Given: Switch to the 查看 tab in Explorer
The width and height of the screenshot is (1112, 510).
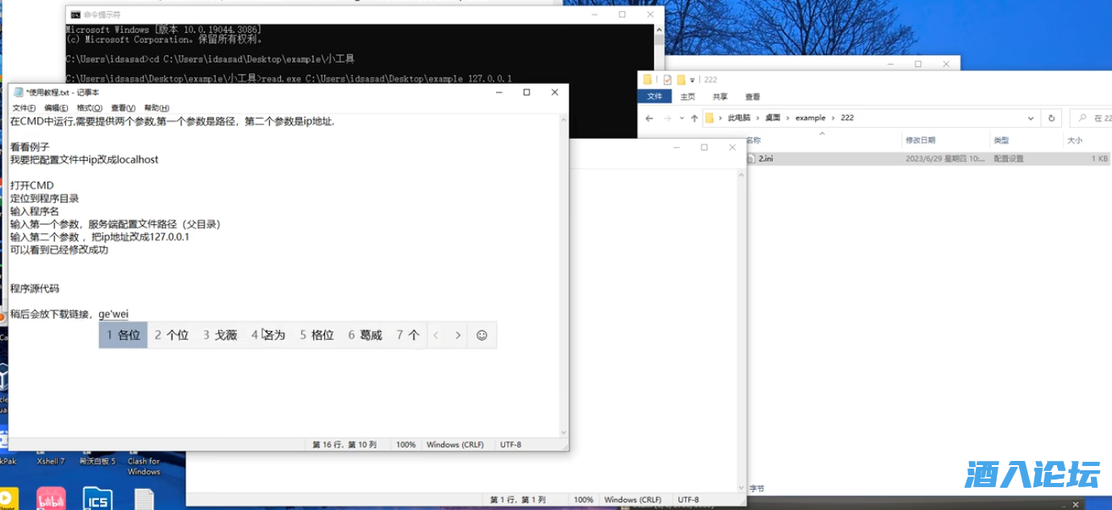Looking at the screenshot, I should (x=751, y=97).
